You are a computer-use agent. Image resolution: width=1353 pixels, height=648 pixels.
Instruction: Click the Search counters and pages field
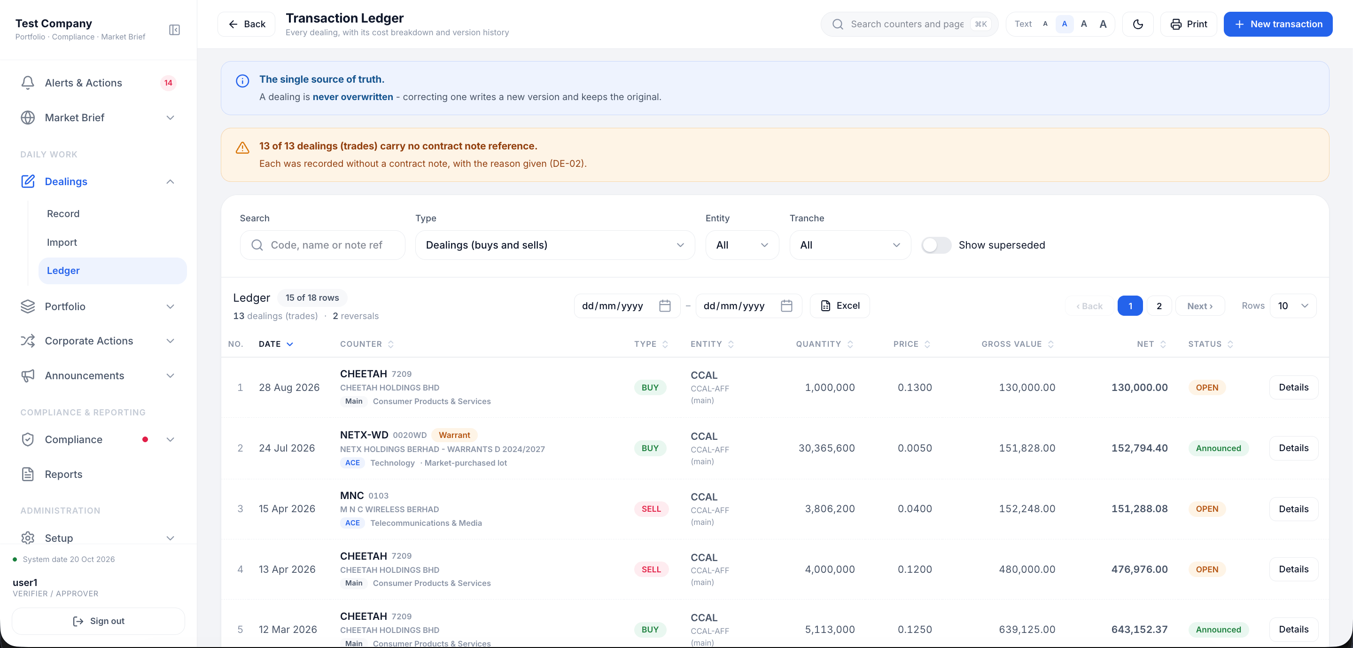click(909, 24)
